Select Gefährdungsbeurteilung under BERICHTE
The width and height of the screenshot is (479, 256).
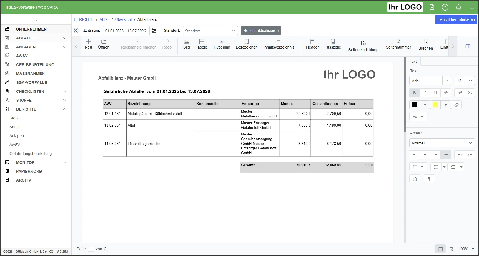[31, 154]
